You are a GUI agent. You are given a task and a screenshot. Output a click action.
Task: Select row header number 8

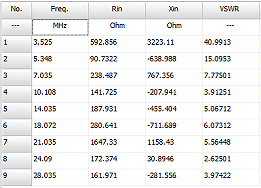17,160
